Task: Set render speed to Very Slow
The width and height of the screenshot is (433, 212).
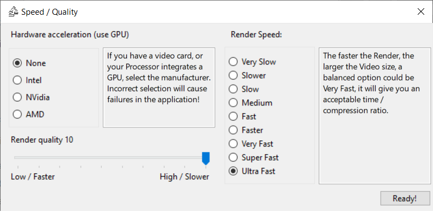Action: click(253, 62)
